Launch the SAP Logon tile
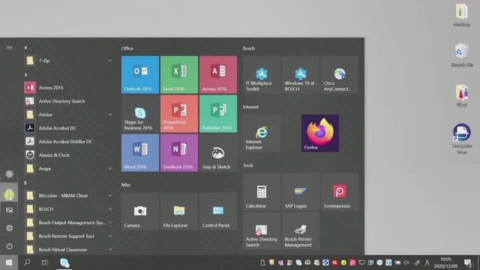This screenshot has width=480, height=270. pos(301,192)
